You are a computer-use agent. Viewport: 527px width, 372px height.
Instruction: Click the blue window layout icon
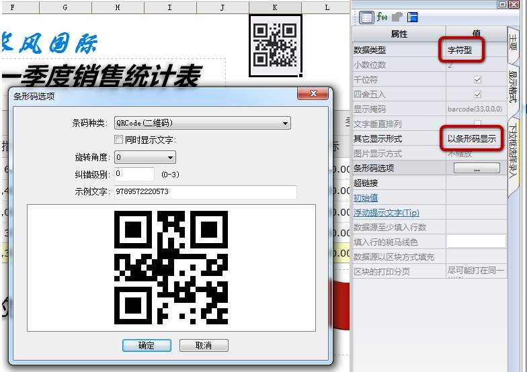pyautogui.click(x=413, y=17)
